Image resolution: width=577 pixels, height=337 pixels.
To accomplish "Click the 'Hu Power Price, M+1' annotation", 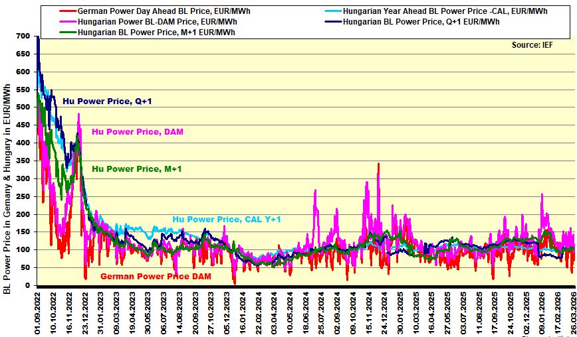I will 136,169.
